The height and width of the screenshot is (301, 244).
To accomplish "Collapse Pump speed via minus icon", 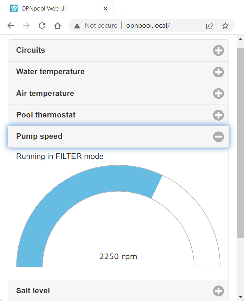I will pyautogui.click(x=218, y=137).
